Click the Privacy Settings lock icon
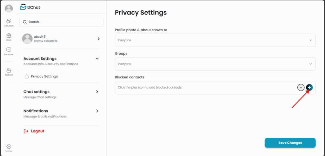 point(27,77)
